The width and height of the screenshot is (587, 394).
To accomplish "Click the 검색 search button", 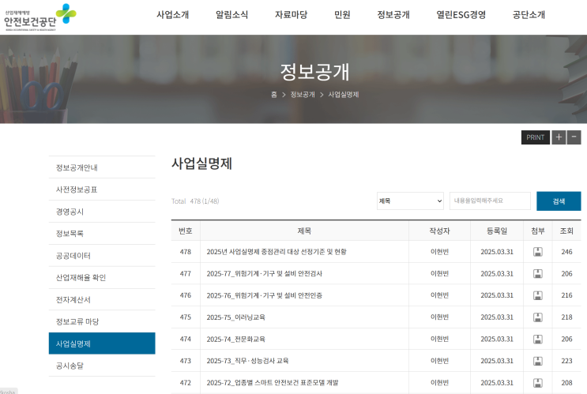I will pyautogui.click(x=559, y=201).
